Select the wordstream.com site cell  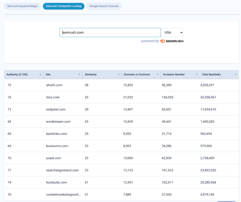point(58,121)
